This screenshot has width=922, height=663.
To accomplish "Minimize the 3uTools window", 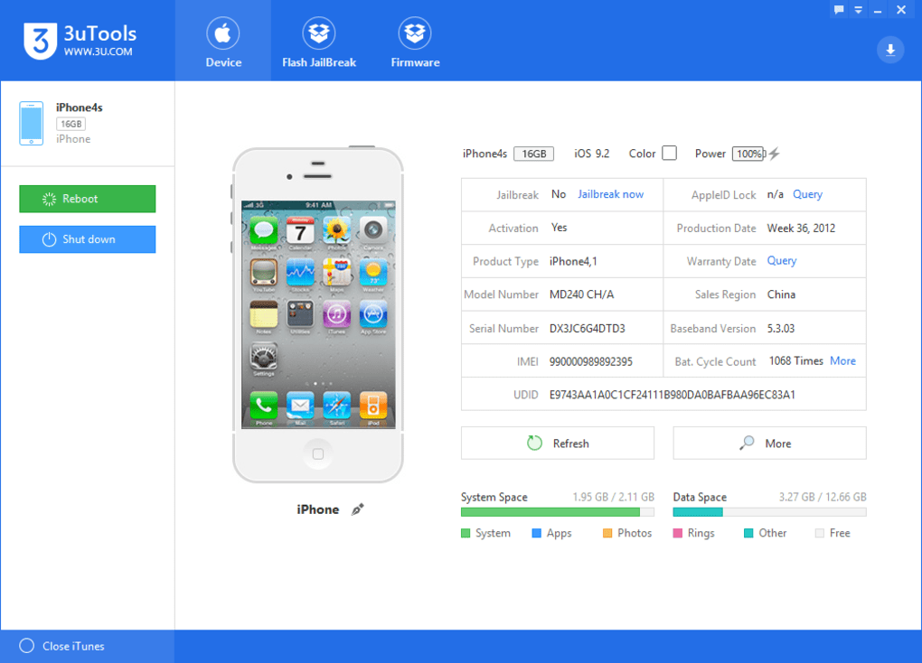I will (878, 10).
